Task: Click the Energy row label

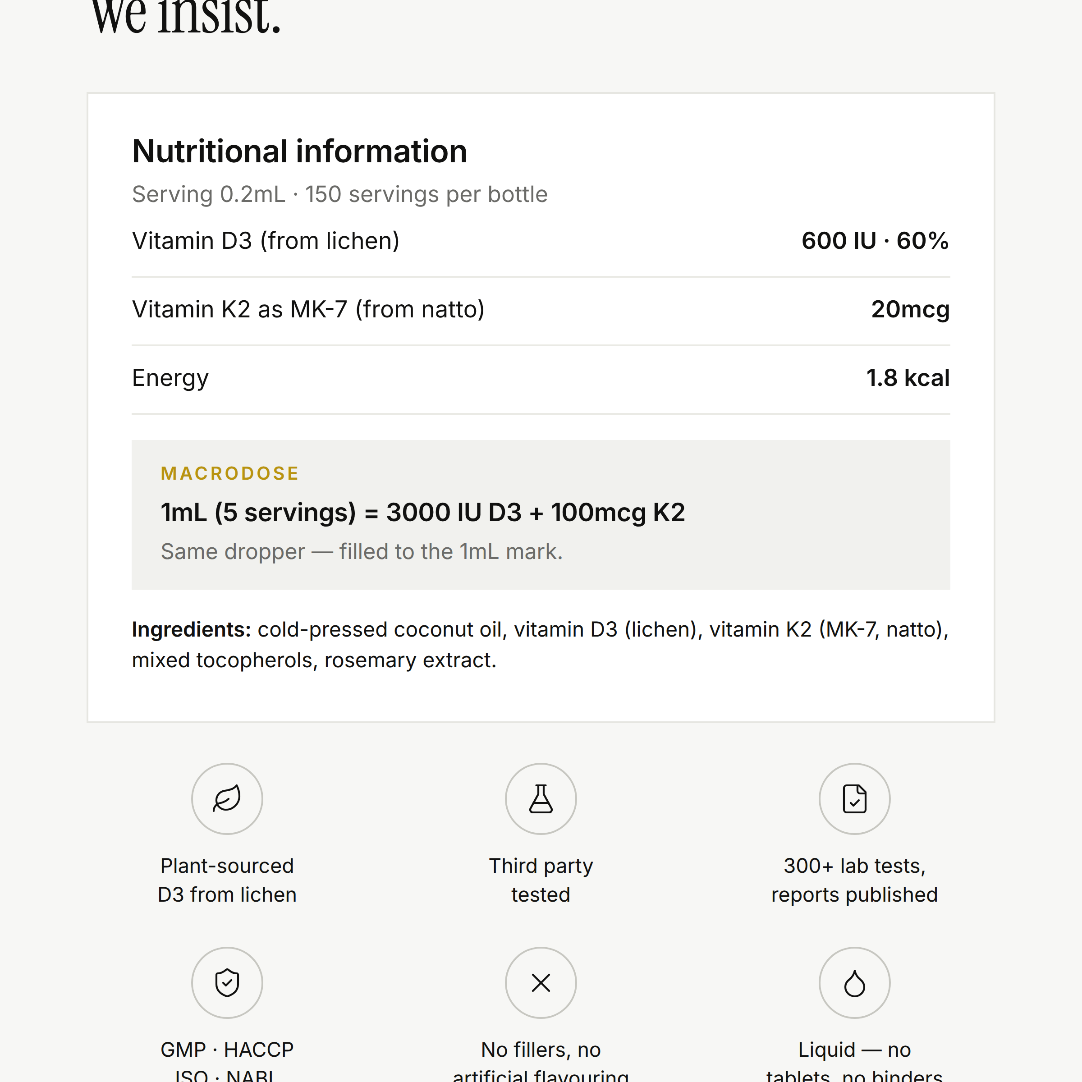Action: coord(170,379)
